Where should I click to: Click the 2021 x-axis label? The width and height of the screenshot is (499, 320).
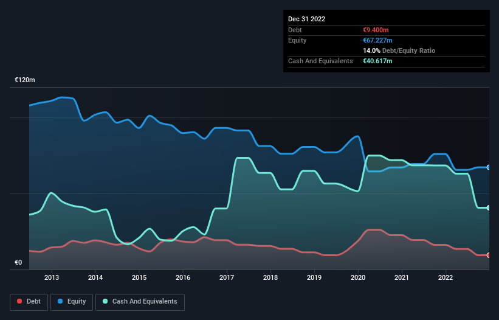(x=402, y=277)
